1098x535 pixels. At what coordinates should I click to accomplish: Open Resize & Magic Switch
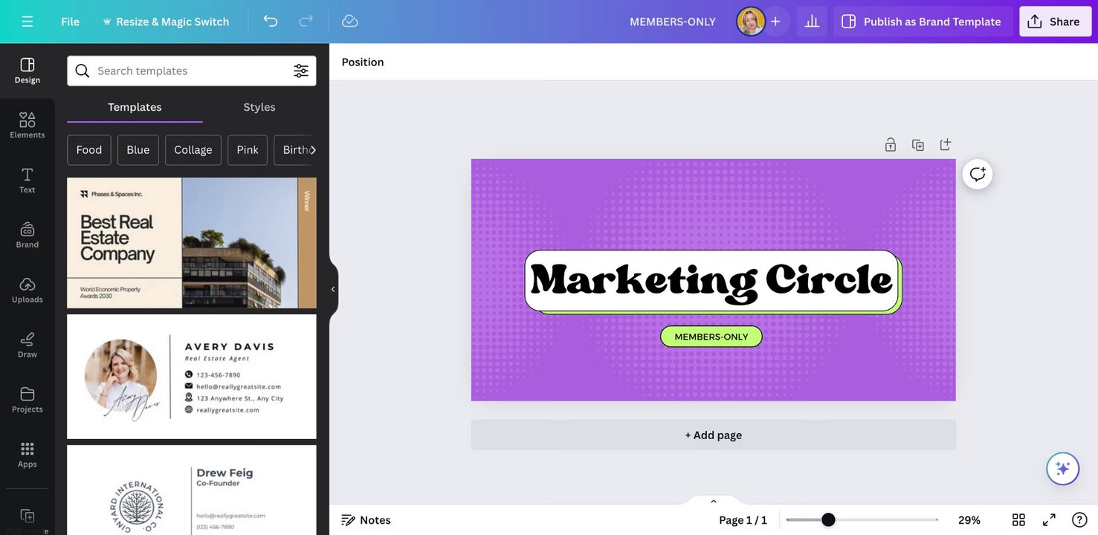(x=165, y=22)
